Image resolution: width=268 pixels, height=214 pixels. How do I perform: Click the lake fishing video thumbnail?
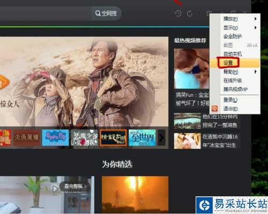[x=188, y=121]
